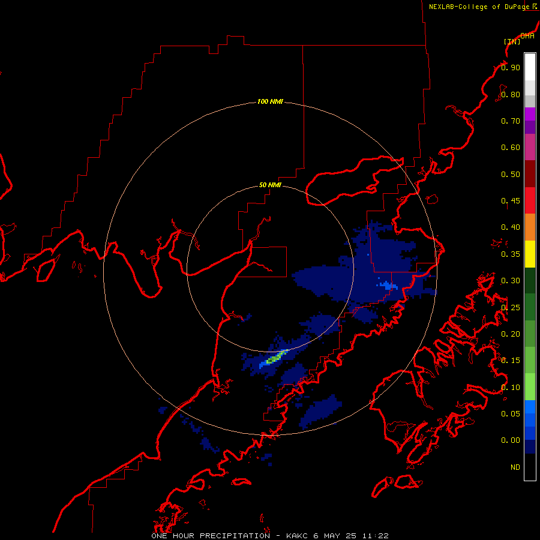Click the '0.05' legend value
This screenshot has height=540, width=540.
(x=511, y=413)
